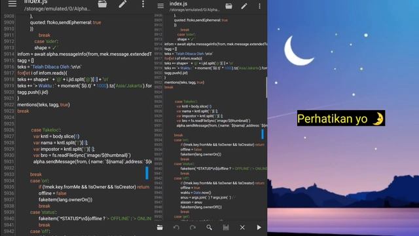Click line number 5926 in left editor gutter
Image resolution: width=419 pixels, height=236 pixels.
pyautogui.click(x=9, y=130)
